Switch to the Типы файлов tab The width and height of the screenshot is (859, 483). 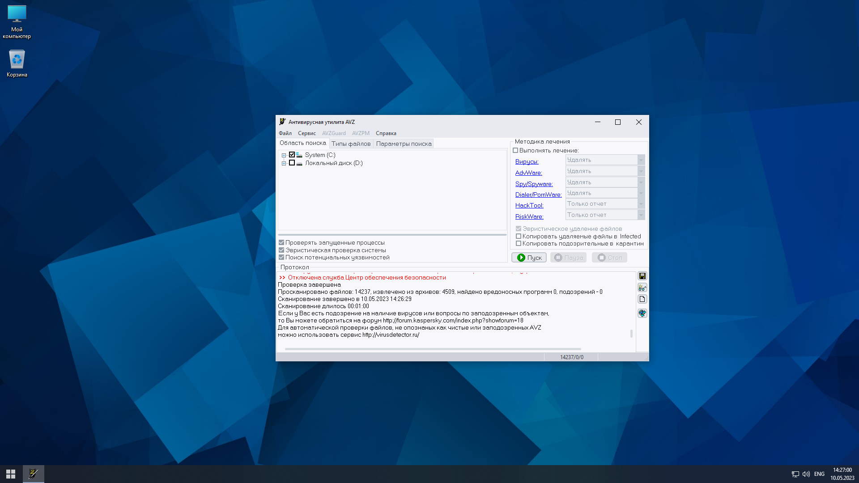pyautogui.click(x=351, y=144)
